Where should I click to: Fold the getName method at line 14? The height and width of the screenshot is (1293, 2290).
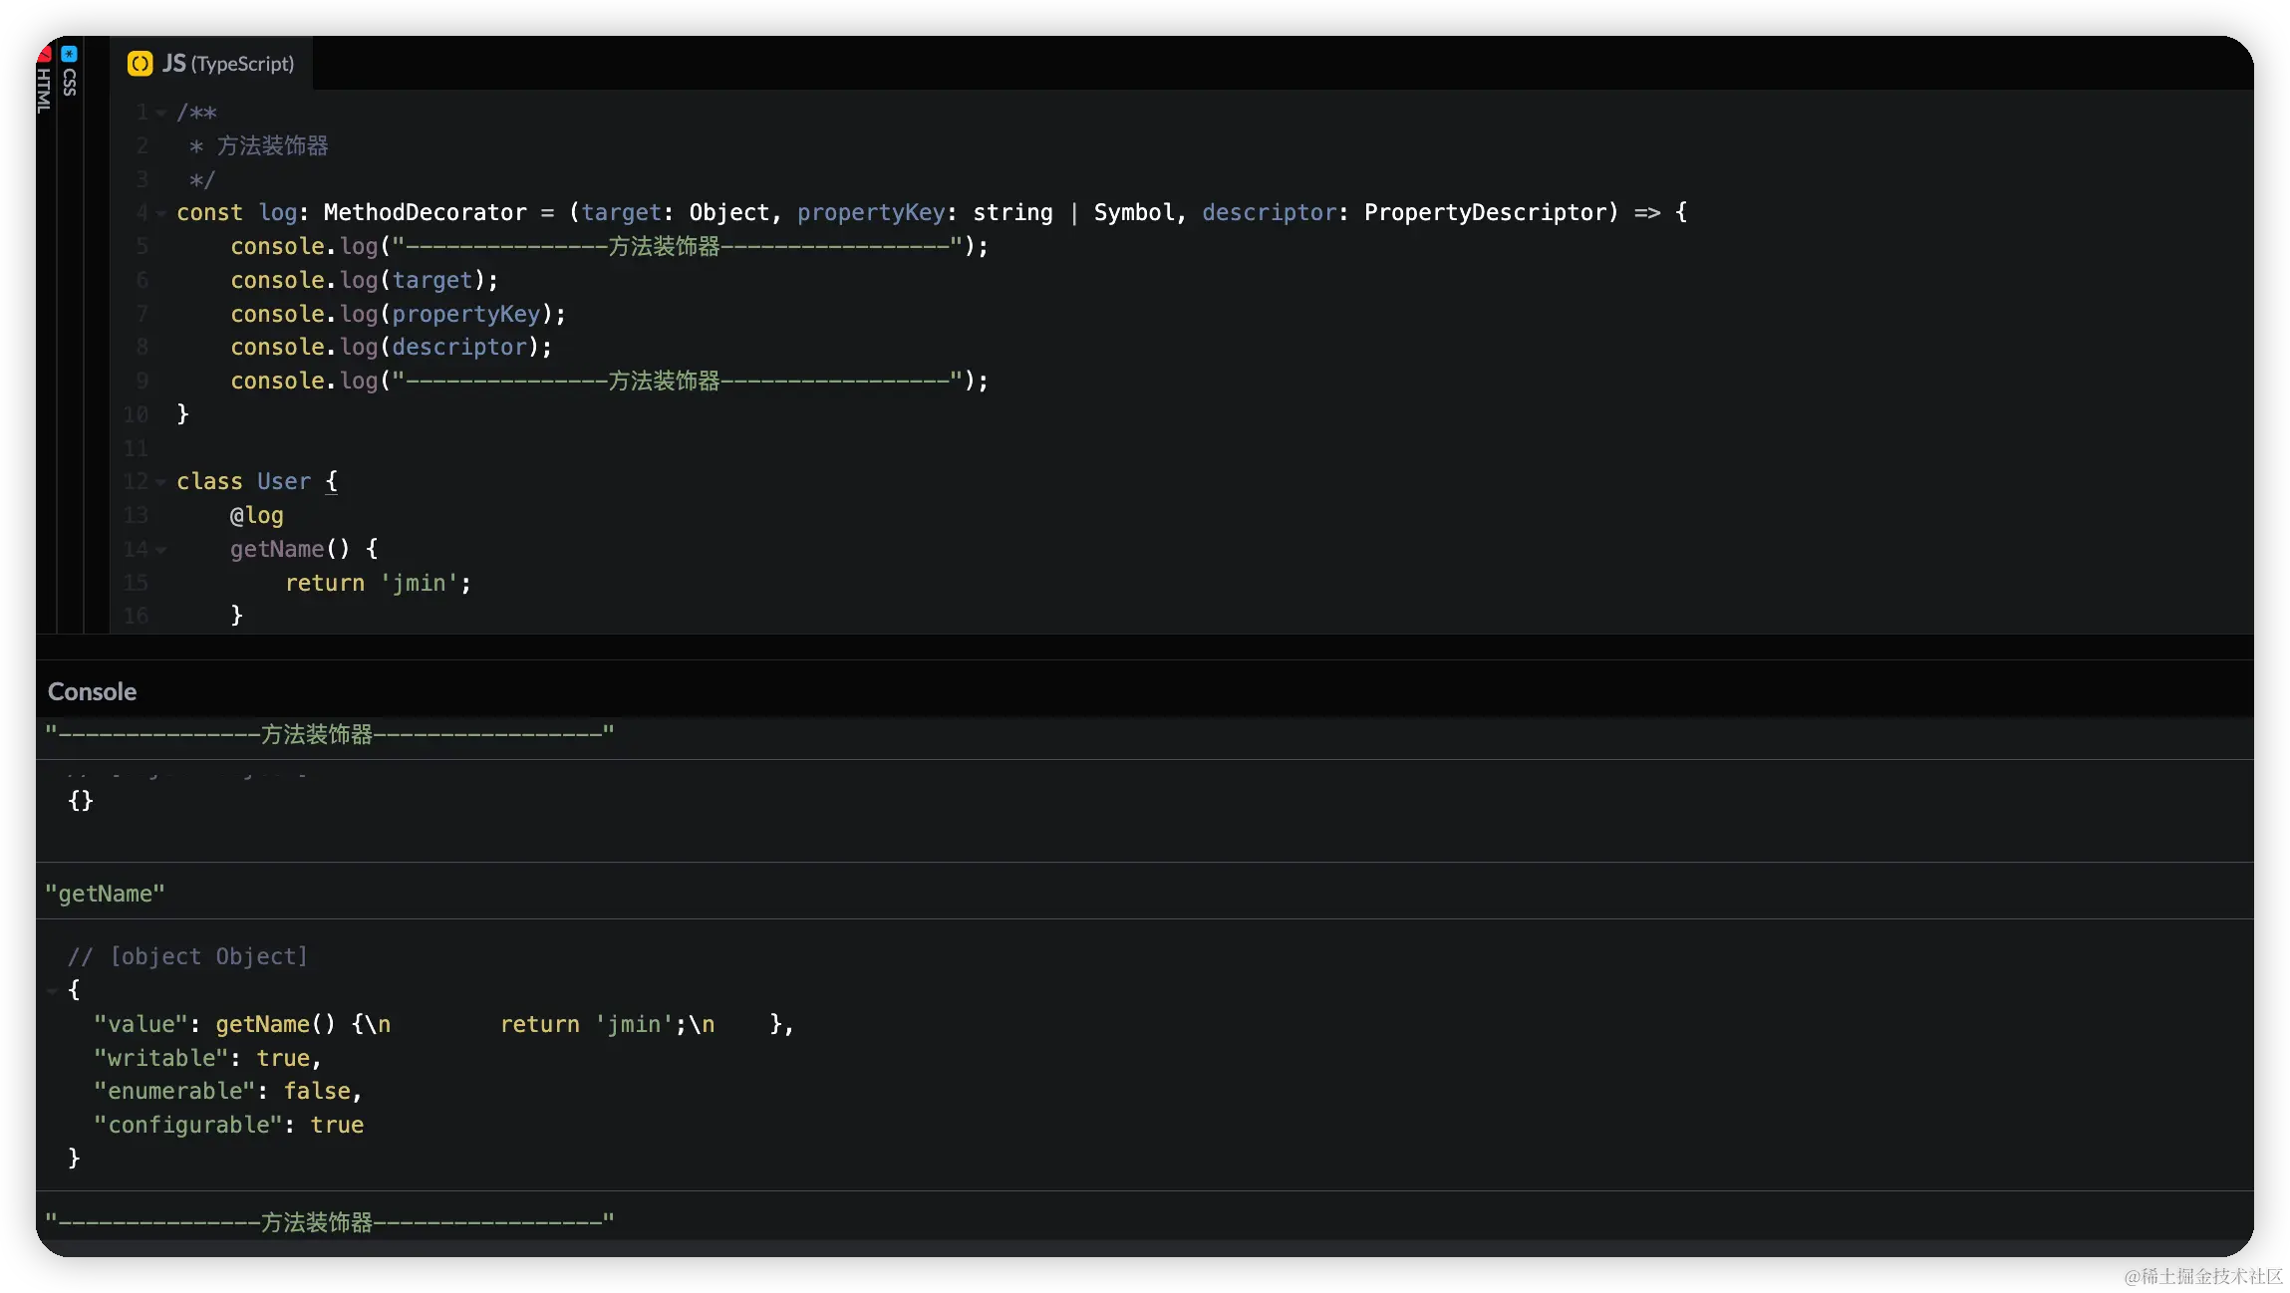[161, 550]
